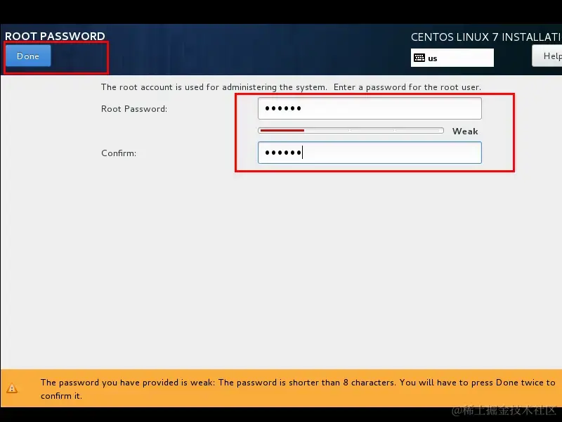Select the us keyboard layout indicator

pos(452,58)
